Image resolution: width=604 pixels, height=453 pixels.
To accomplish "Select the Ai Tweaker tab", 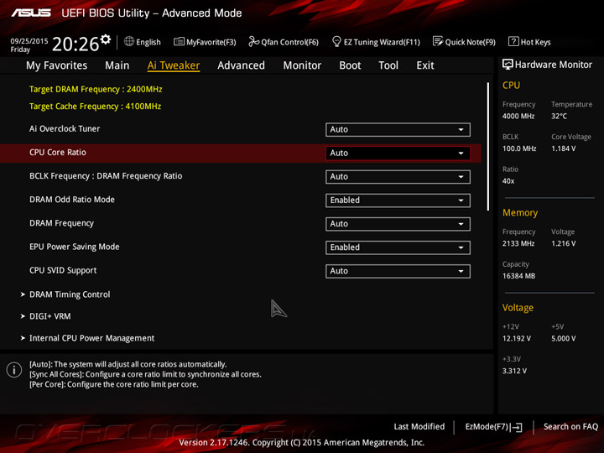I will (174, 65).
